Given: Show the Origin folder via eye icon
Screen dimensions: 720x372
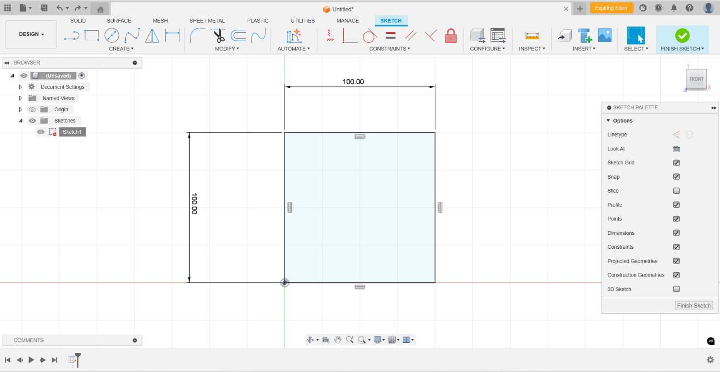Looking at the screenshot, I should [x=32, y=109].
